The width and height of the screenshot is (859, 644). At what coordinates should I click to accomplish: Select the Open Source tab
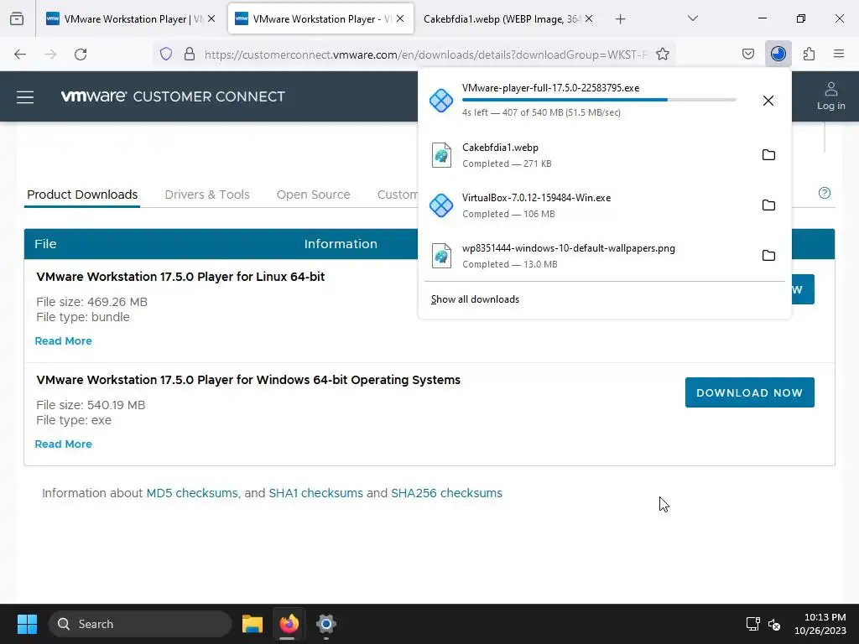[314, 195]
